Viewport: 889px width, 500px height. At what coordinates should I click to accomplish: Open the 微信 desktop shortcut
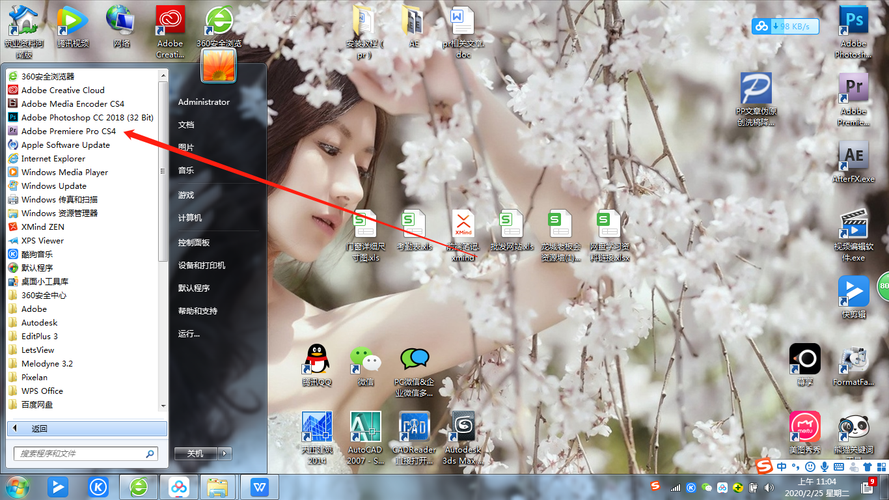[366, 365]
